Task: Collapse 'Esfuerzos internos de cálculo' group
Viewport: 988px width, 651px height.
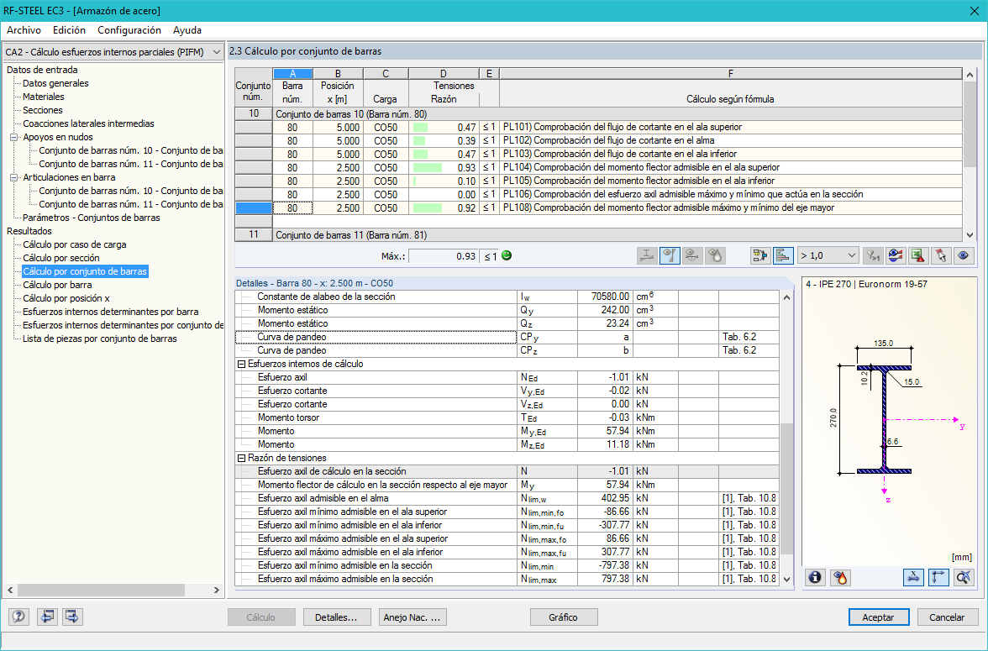Action: pyautogui.click(x=240, y=365)
